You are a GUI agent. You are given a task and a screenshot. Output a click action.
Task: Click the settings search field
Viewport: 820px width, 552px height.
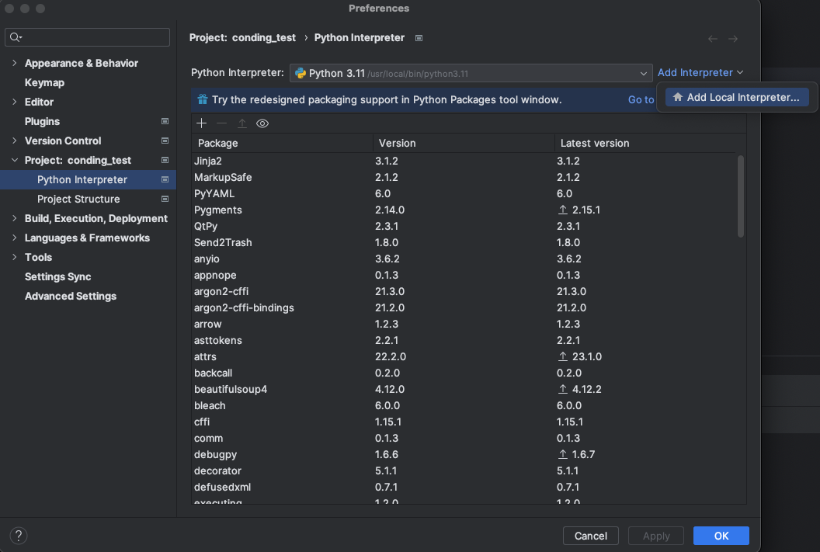[x=87, y=37]
